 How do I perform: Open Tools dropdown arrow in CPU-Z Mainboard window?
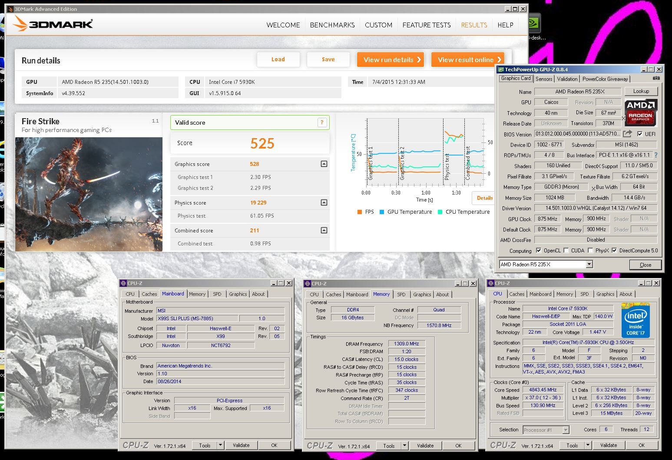(x=220, y=445)
